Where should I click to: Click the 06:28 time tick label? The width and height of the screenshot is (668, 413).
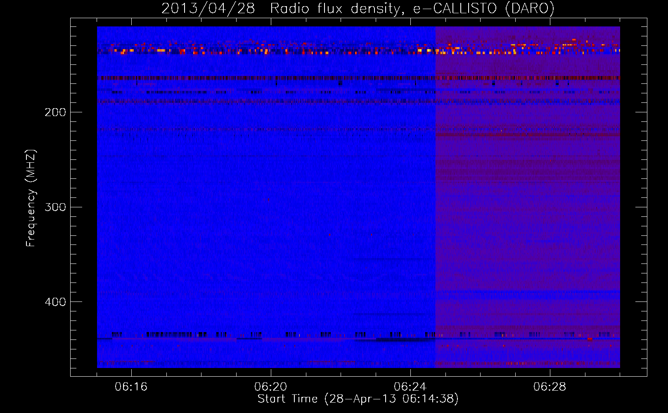(550, 387)
